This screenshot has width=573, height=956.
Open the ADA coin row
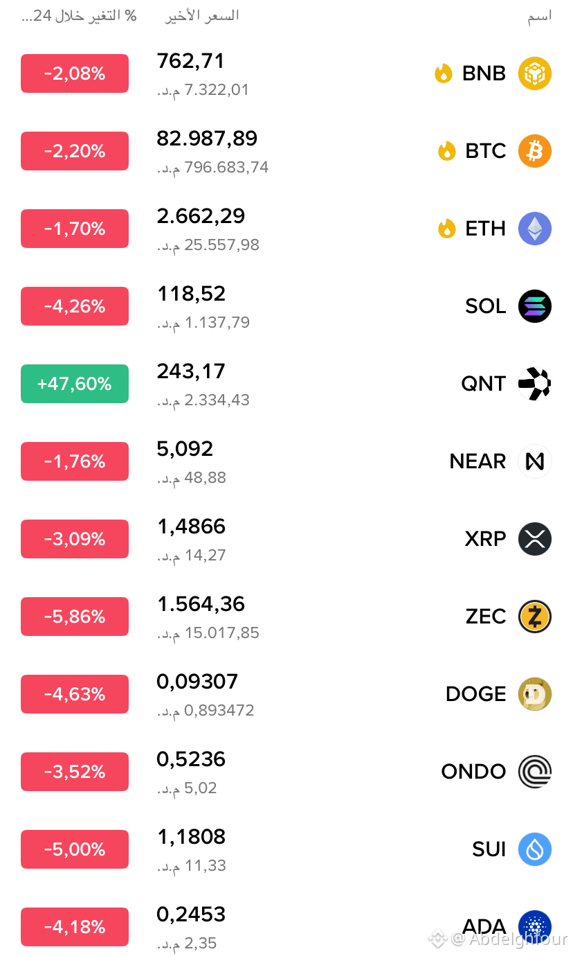point(286,927)
